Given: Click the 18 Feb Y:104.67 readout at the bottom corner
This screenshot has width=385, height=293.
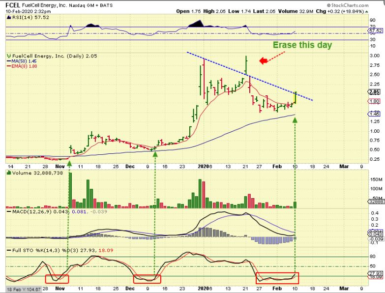Looking at the screenshot, I should [24, 290].
